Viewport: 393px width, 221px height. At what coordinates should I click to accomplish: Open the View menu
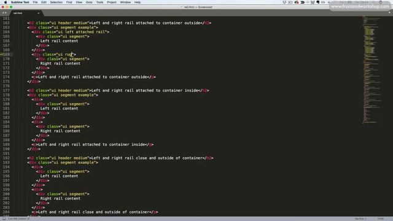coord(79,2)
